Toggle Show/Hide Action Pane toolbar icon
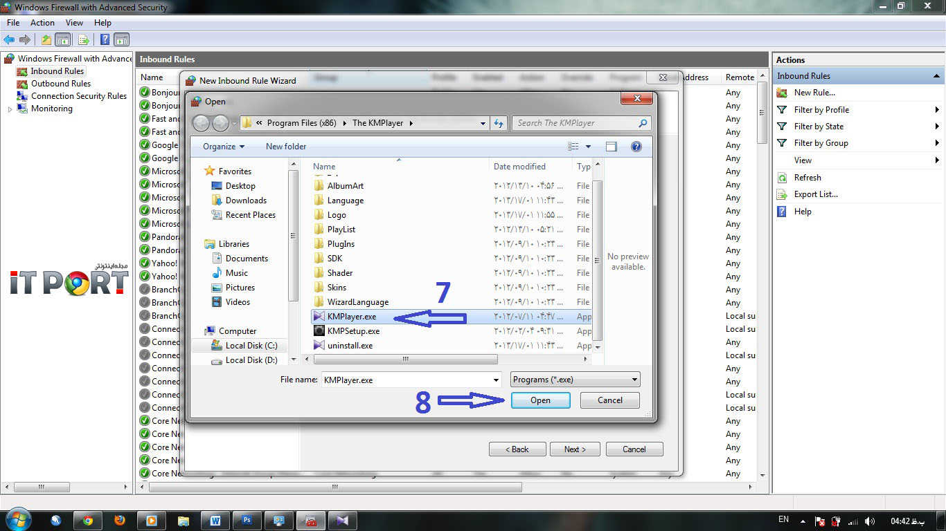Viewport: 946px width, 531px height. 122,39
